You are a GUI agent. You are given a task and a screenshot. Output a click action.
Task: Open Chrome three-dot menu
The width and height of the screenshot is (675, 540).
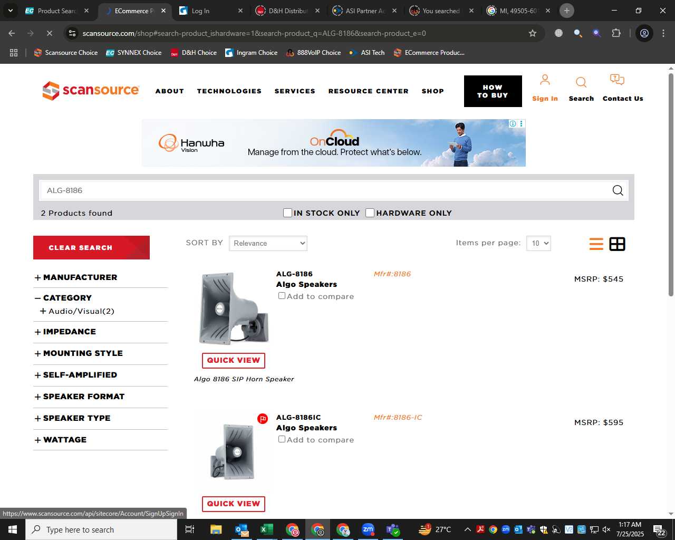coord(663,33)
